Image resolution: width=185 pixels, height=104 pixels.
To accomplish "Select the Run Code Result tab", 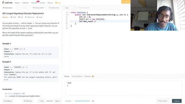I will click(77, 76).
